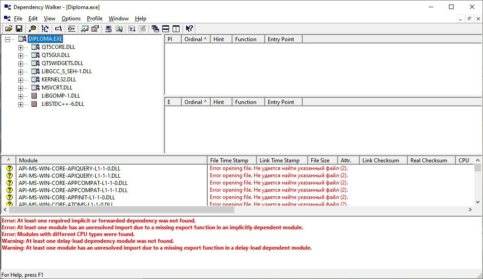Save the session using the floppy icon
The height and width of the screenshot is (279, 483).
click(19, 28)
